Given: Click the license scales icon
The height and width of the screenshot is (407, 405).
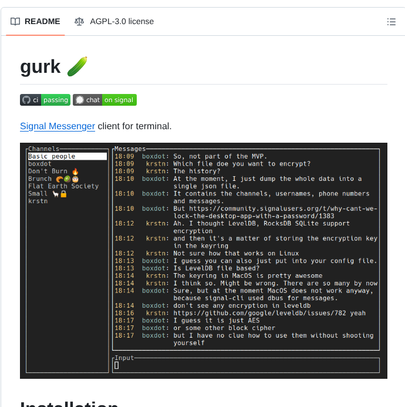Looking at the screenshot, I should click(79, 22).
